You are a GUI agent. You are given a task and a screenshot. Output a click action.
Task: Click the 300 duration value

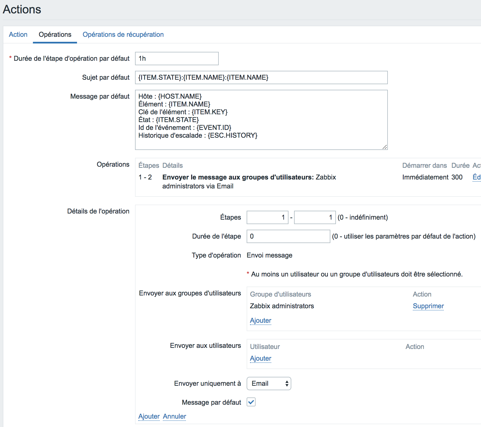coord(457,177)
